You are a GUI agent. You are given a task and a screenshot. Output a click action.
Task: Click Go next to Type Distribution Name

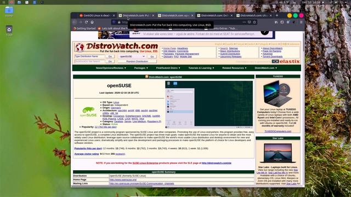point(110,56)
